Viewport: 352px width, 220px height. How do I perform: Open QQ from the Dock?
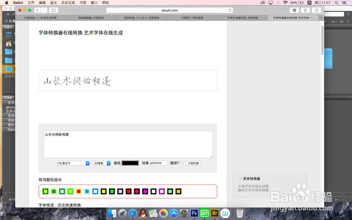click(x=143, y=213)
